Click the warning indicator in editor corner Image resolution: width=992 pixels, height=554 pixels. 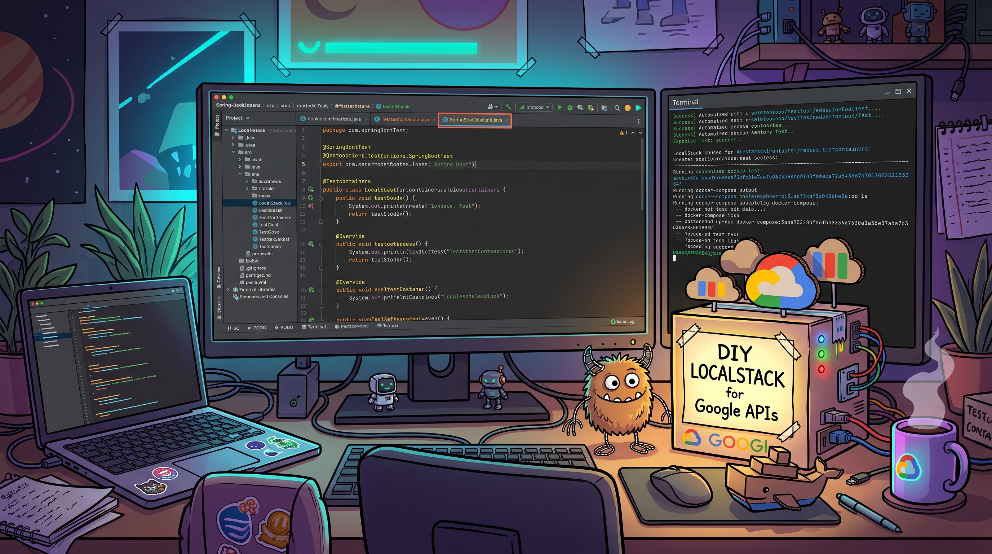click(624, 132)
